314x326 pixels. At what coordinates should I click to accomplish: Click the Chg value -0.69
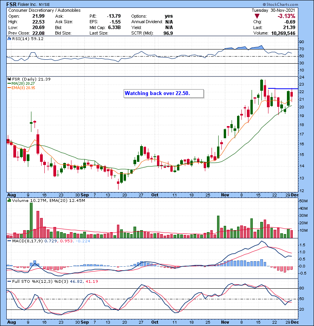290,22
